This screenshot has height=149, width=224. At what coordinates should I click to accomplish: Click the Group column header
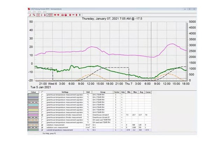102,92
